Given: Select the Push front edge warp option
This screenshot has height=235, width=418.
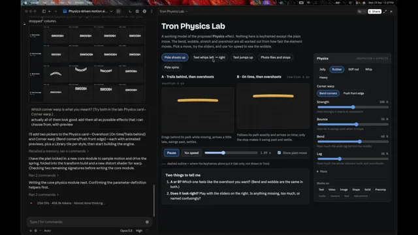Looking at the screenshot, I should [353, 93].
